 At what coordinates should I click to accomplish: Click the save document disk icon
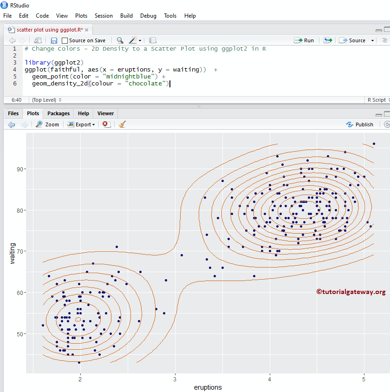54,40
